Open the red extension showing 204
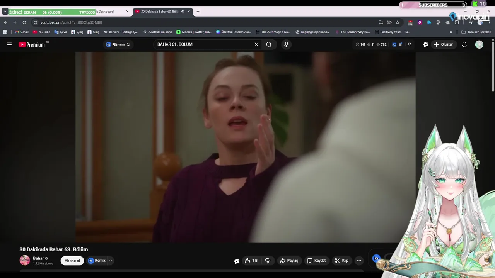Viewport: 495px width, 278px height. pyautogui.click(x=410, y=23)
